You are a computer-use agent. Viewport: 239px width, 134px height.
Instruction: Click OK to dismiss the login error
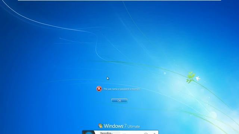[x=119, y=101]
